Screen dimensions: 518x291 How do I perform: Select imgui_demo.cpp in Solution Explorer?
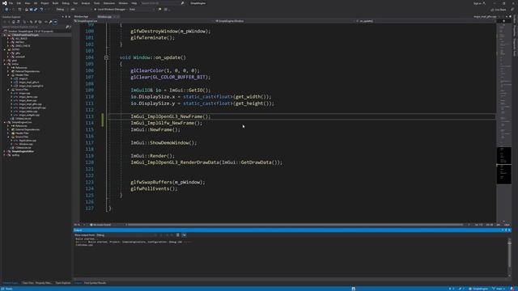(x=28, y=97)
